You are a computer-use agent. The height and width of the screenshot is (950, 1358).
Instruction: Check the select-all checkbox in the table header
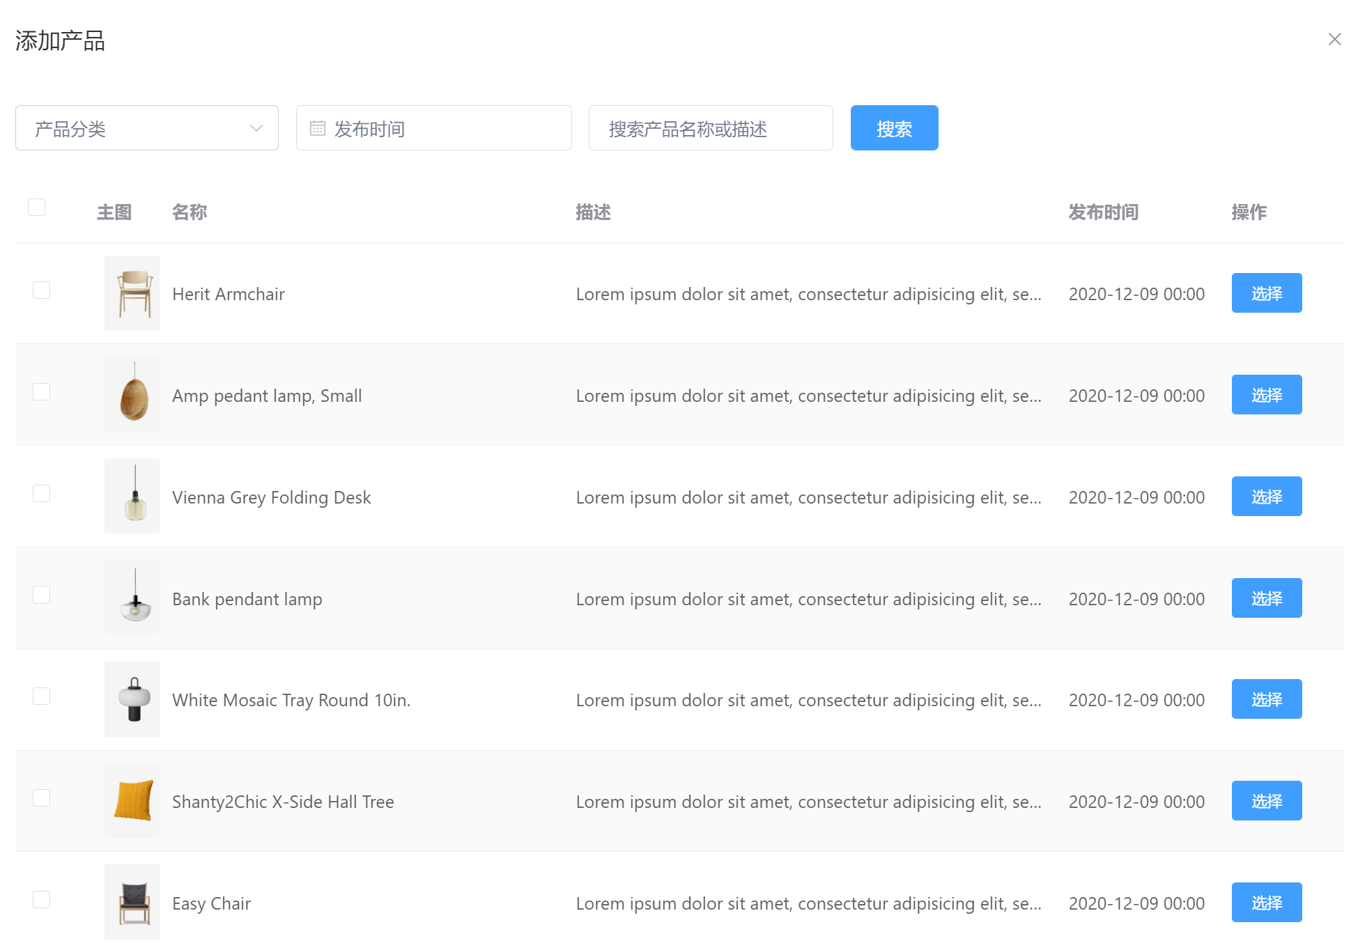click(x=37, y=206)
